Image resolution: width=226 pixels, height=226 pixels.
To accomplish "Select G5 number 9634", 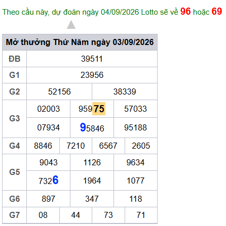I will pos(135,162).
